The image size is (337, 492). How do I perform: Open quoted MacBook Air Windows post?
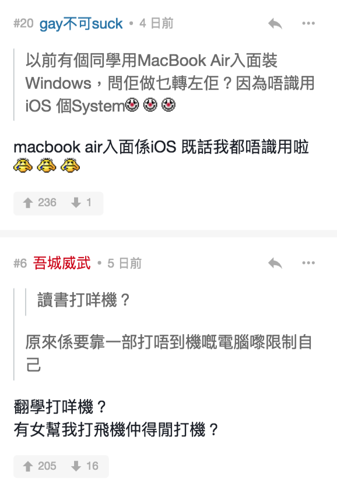(x=170, y=83)
